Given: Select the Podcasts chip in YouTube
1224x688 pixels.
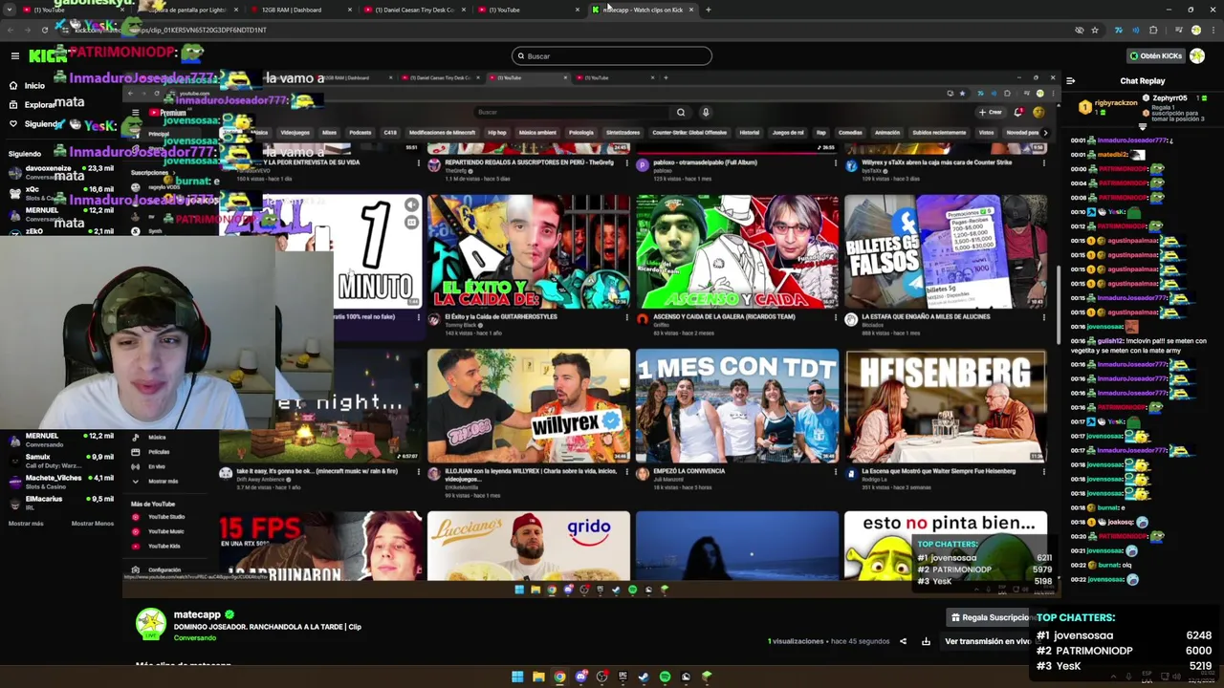Looking at the screenshot, I should point(360,133).
